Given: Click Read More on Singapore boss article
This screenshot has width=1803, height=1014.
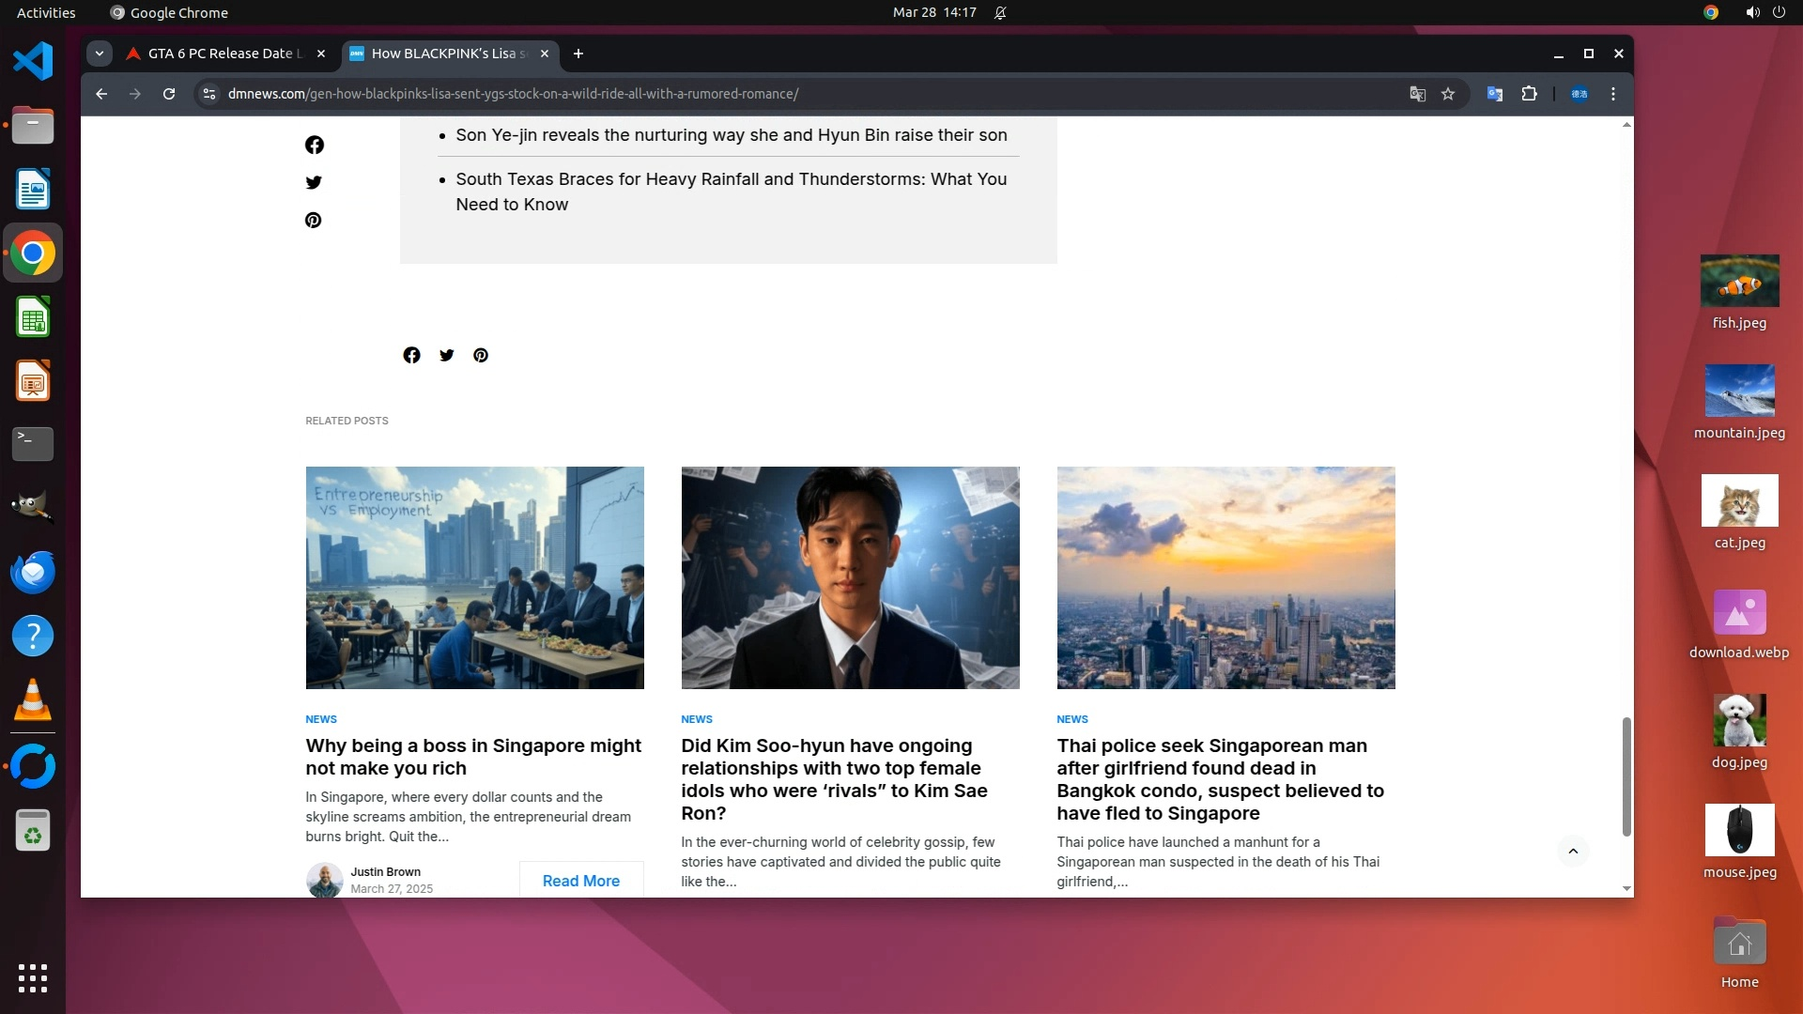Looking at the screenshot, I should pyautogui.click(x=580, y=881).
